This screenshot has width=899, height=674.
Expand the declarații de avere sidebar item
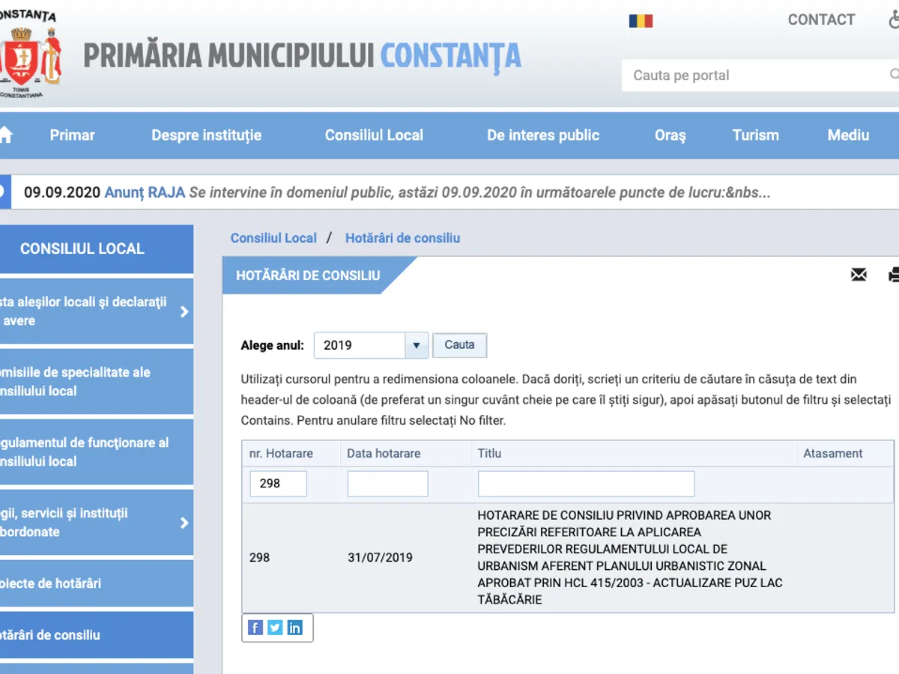(184, 312)
